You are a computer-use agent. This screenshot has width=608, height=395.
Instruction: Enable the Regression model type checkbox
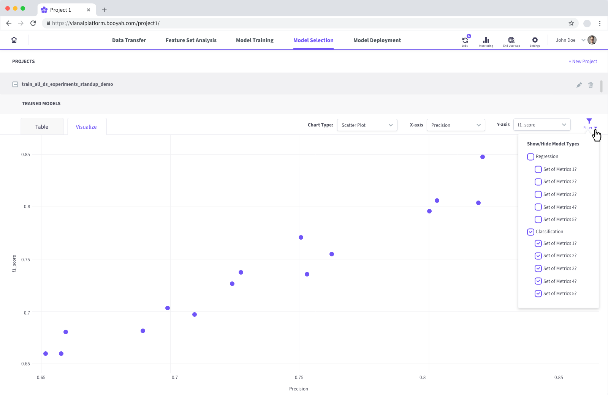pyautogui.click(x=530, y=156)
